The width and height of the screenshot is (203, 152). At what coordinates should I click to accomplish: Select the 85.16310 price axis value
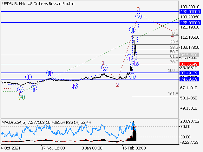(189, 67)
